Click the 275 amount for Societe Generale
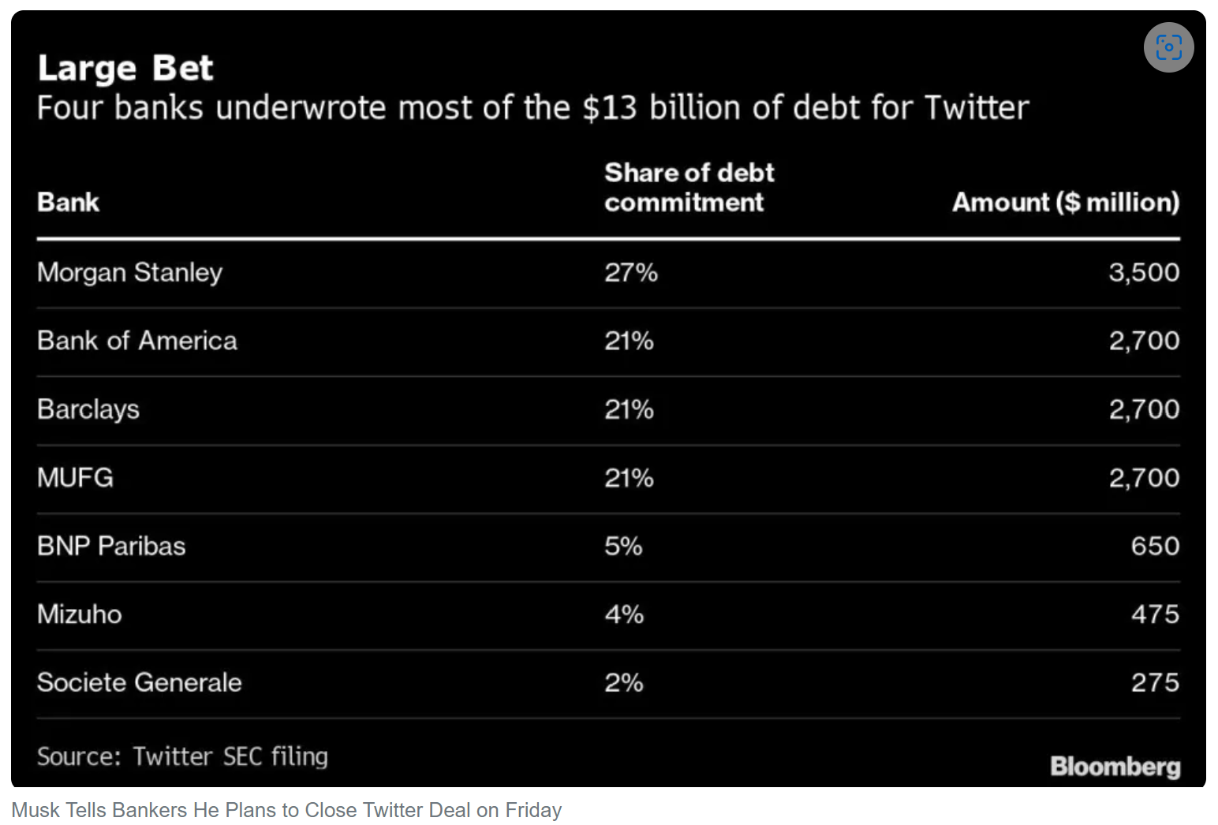 tap(1156, 683)
